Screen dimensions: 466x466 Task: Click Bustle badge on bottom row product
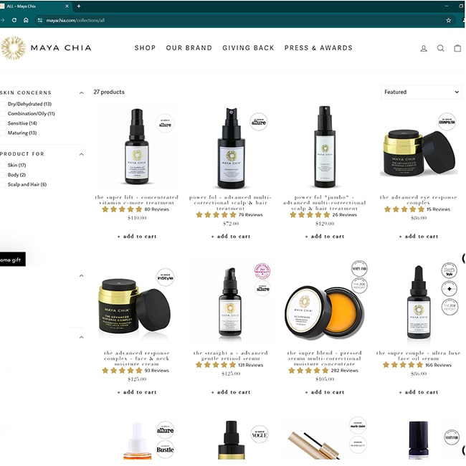pyautogui.click(x=165, y=449)
